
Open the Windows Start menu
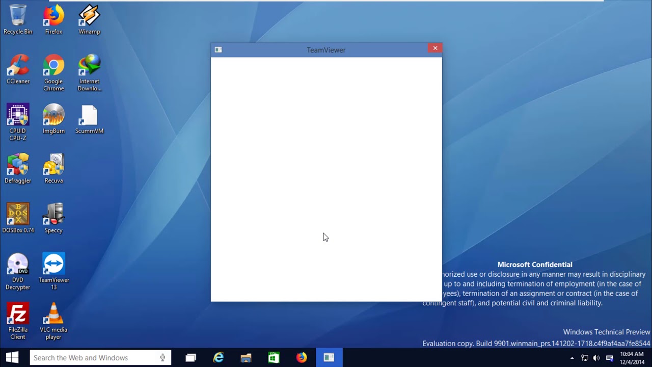coord(12,357)
